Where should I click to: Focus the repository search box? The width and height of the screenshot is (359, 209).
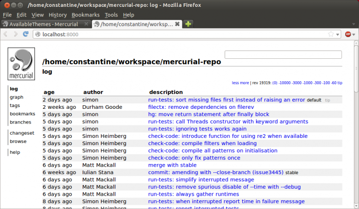[283, 55]
